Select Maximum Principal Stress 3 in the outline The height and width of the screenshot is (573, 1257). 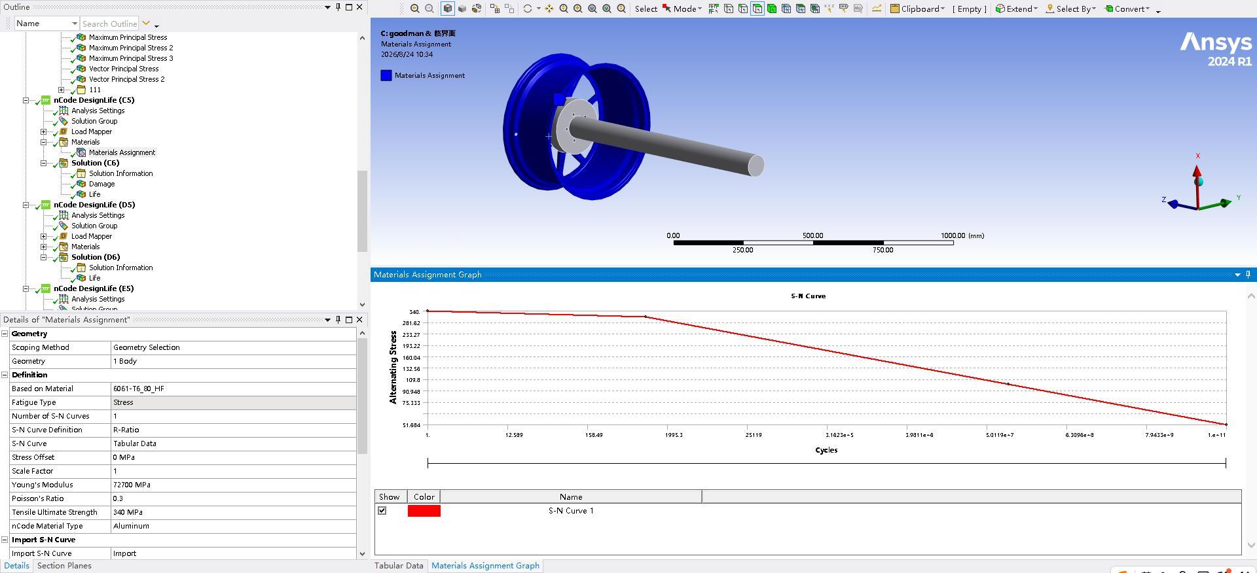point(131,58)
